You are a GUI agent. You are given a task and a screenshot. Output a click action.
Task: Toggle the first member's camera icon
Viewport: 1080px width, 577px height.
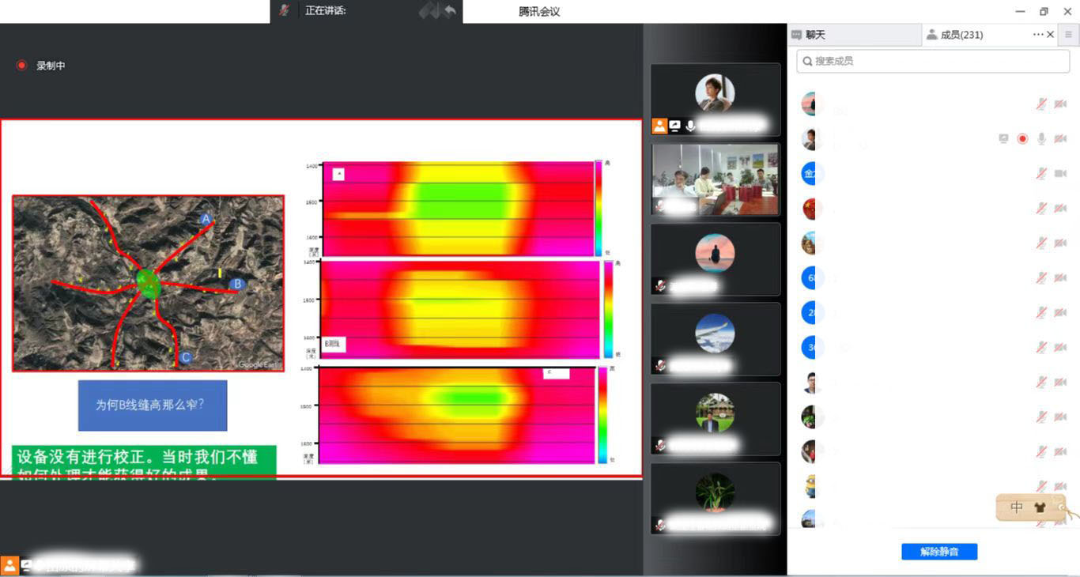tap(1060, 104)
